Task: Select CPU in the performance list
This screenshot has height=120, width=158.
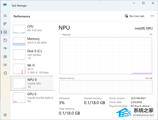Action: [32, 29]
